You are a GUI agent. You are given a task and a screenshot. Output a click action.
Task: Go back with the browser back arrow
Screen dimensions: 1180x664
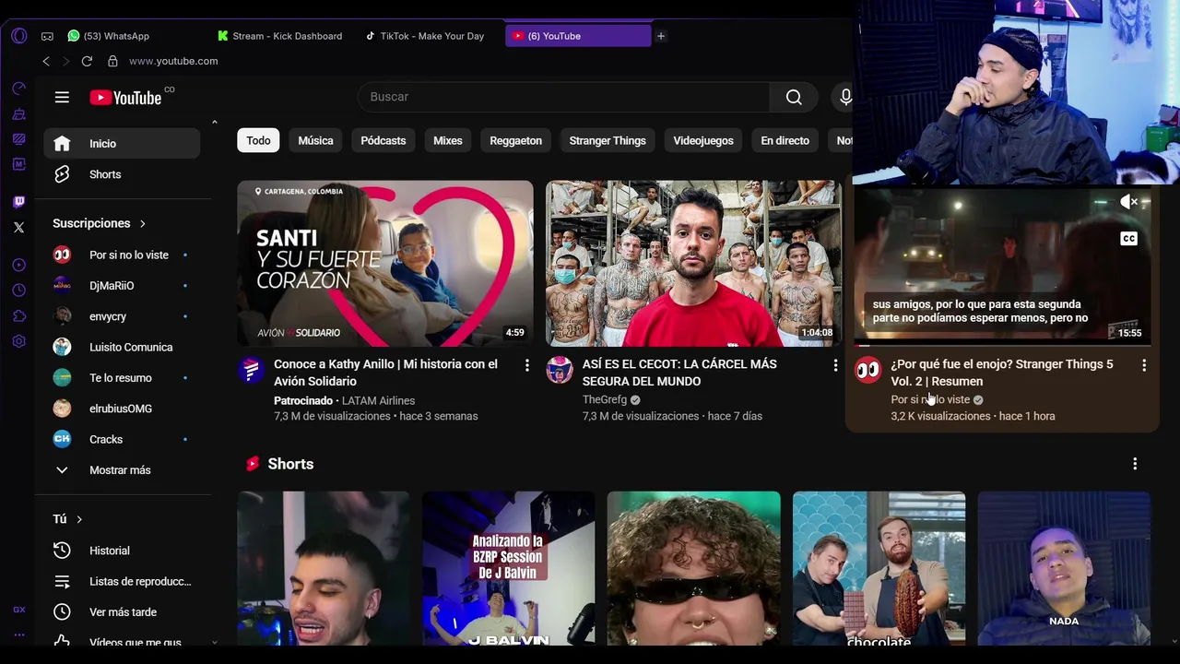[46, 61]
